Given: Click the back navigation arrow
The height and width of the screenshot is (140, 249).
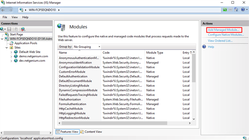Looking at the screenshot, I should tap(3, 10).
